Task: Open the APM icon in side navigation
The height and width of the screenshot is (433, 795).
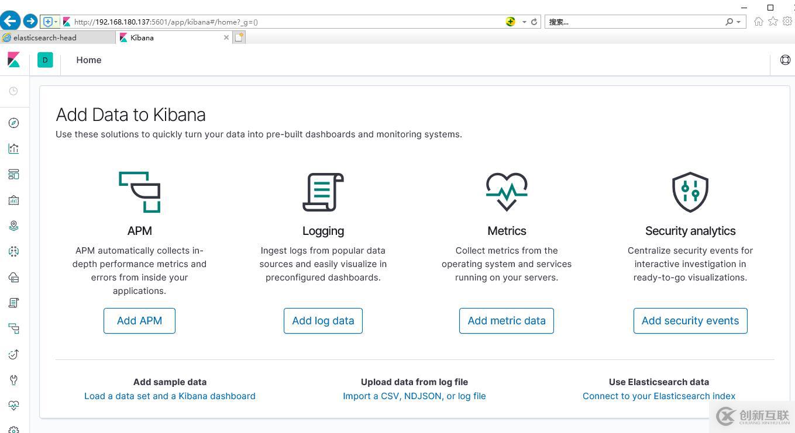Action: tap(13, 328)
